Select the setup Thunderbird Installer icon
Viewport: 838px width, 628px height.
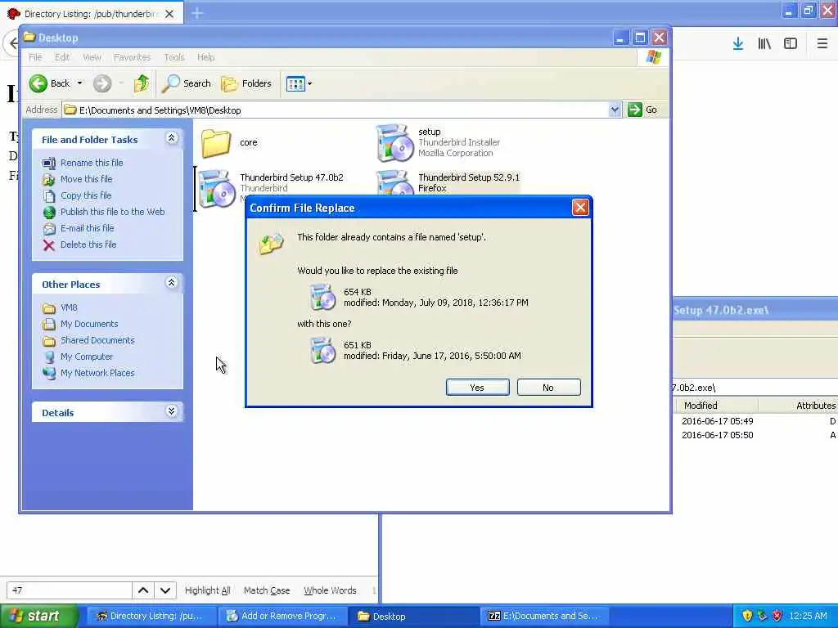click(x=394, y=142)
